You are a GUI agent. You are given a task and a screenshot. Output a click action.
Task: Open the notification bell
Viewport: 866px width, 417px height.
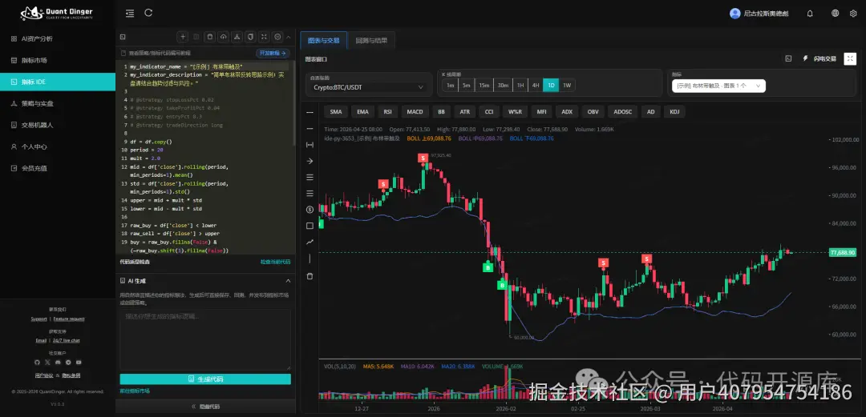click(810, 14)
